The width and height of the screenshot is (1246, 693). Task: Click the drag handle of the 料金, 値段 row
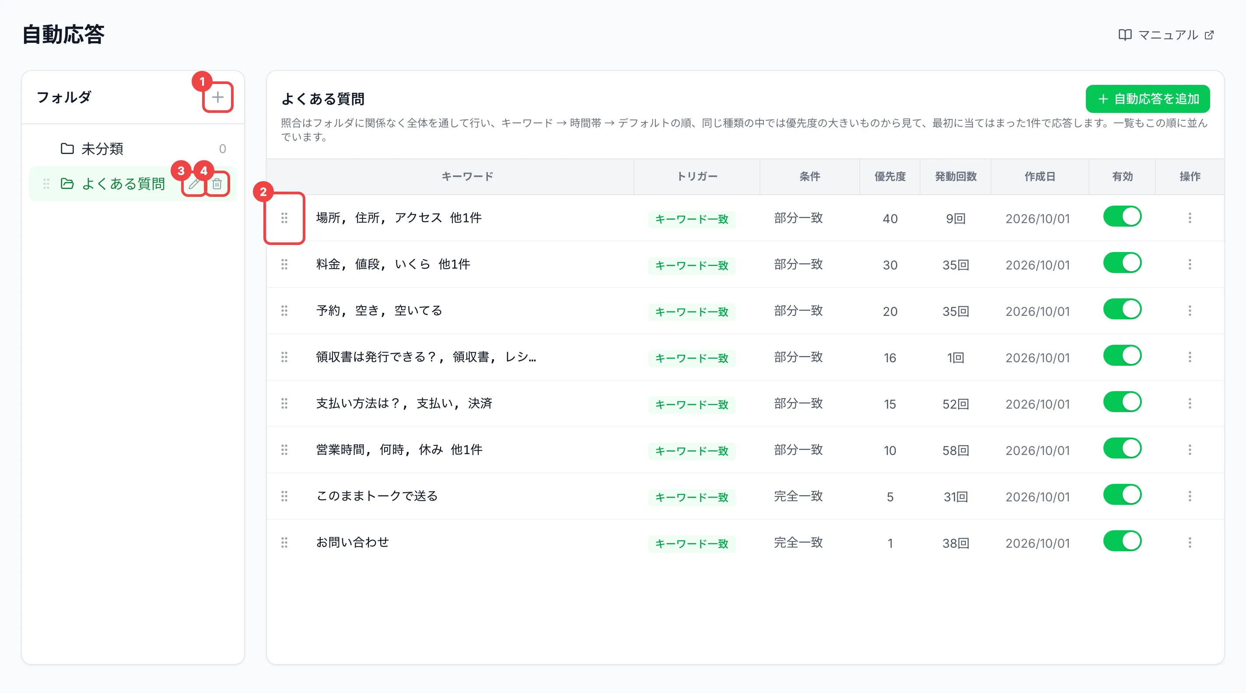click(284, 265)
